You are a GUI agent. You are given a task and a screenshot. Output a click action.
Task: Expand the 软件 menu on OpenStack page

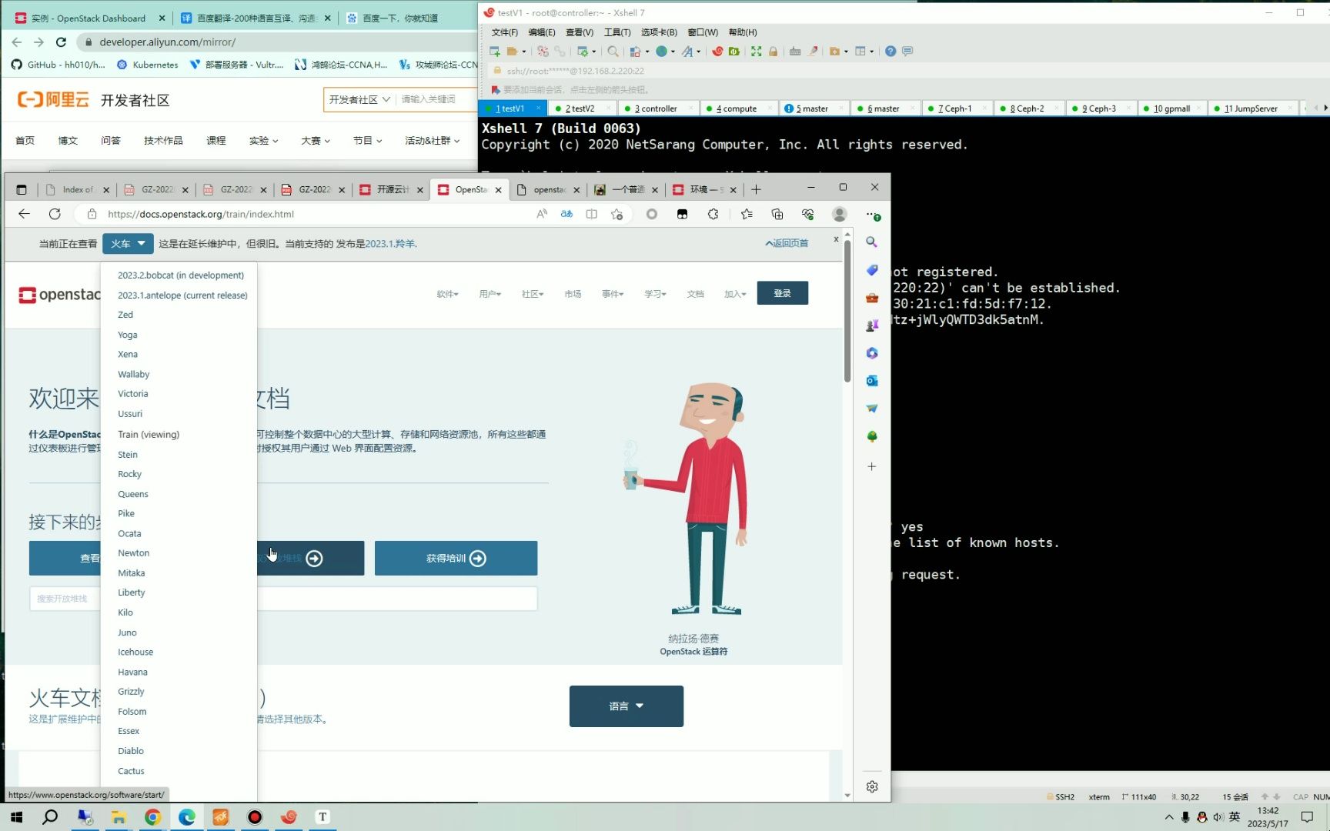click(447, 294)
